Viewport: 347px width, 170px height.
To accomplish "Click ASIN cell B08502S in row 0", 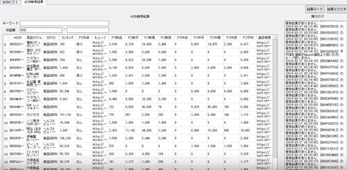I will coord(17,44).
